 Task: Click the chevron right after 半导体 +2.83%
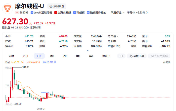(147, 12)
